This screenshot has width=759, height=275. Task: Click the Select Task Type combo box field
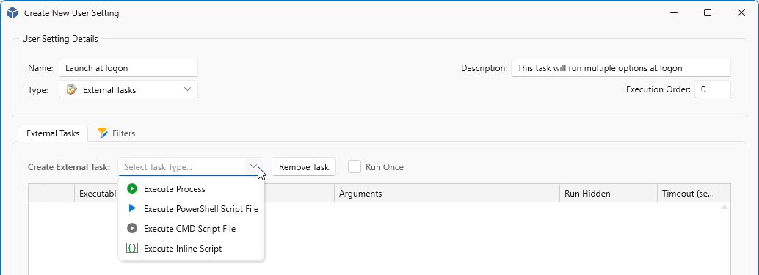[x=191, y=166]
